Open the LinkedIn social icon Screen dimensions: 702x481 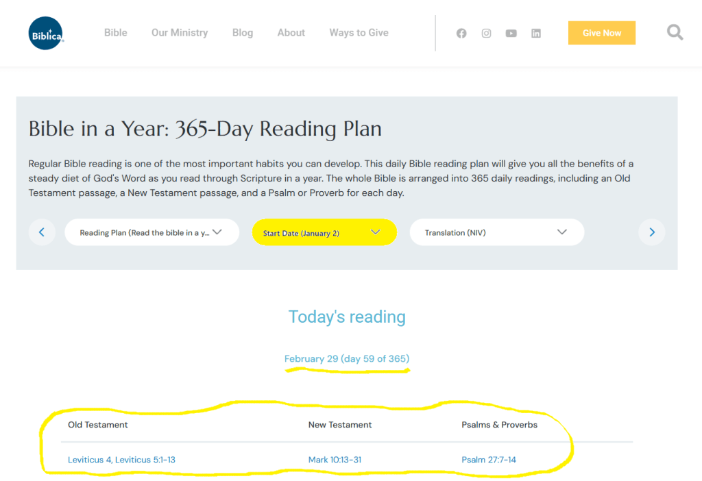536,33
